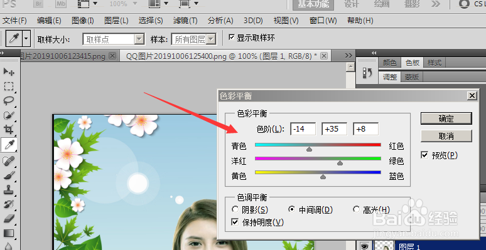486x250 pixels.
Task: Expand more workspaces chevron
Action: pyautogui.click(x=436, y=4)
